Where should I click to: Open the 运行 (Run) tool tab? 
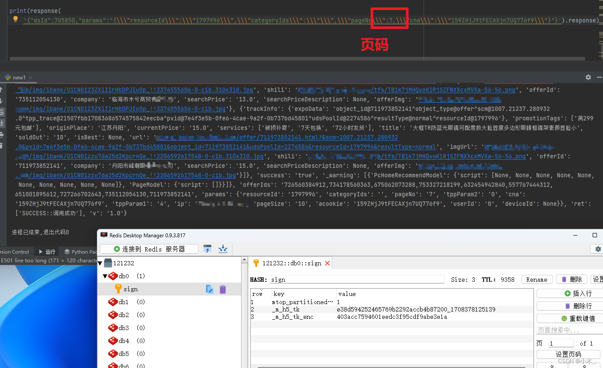click(x=47, y=252)
